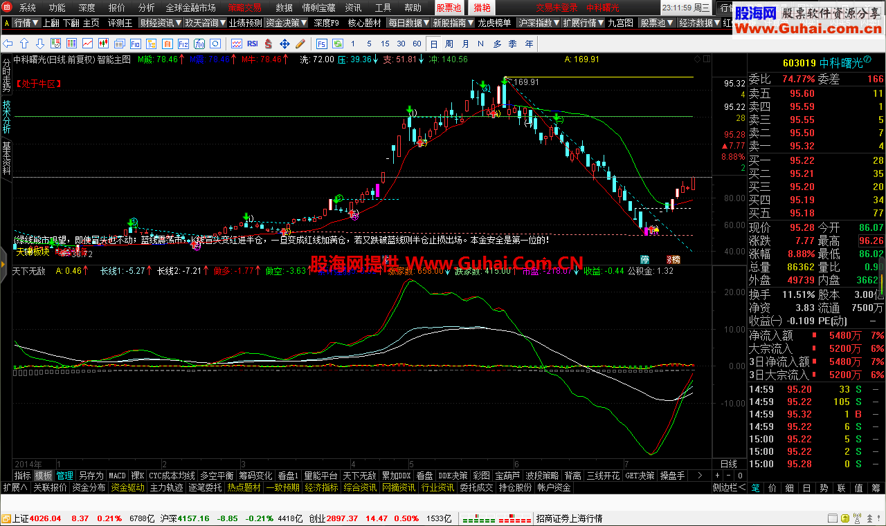
Task: Select the 30-minute period
Action: [x=401, y=44]
